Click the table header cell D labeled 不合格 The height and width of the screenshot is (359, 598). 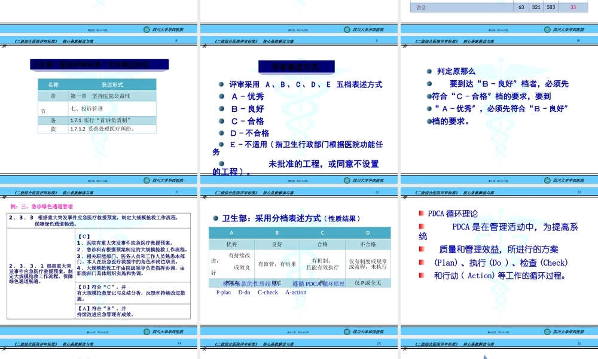(x=369, y=233)
